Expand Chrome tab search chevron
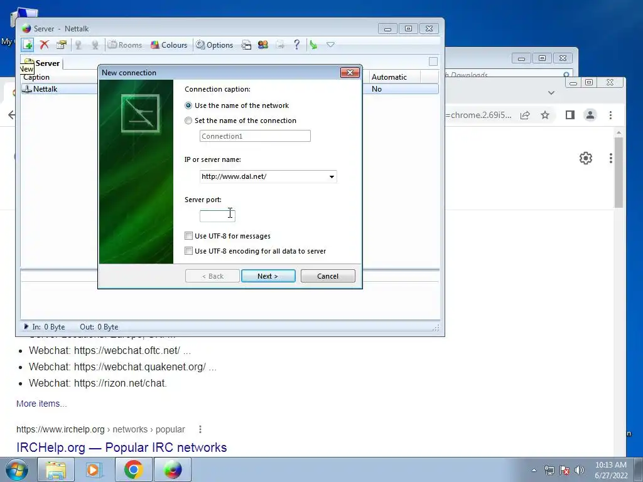 [x=551, y=93]
